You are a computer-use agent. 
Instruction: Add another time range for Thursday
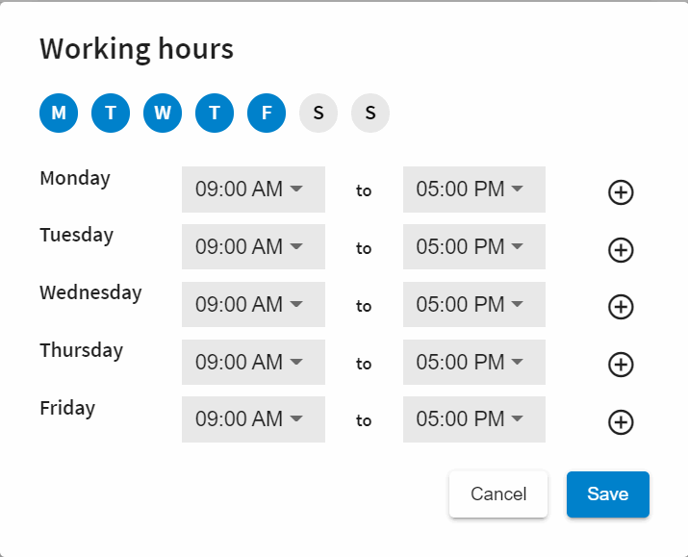[622, 365]
